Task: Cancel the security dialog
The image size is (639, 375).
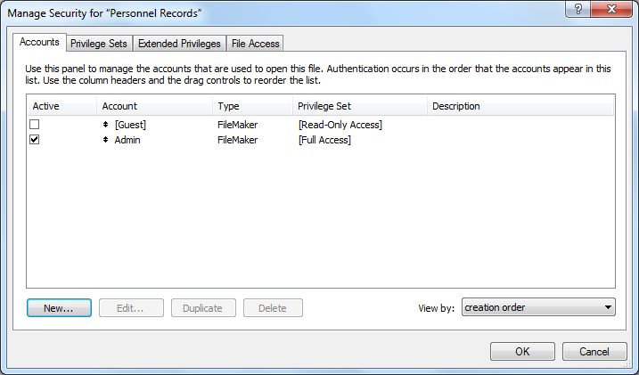Action: [594, 352]
